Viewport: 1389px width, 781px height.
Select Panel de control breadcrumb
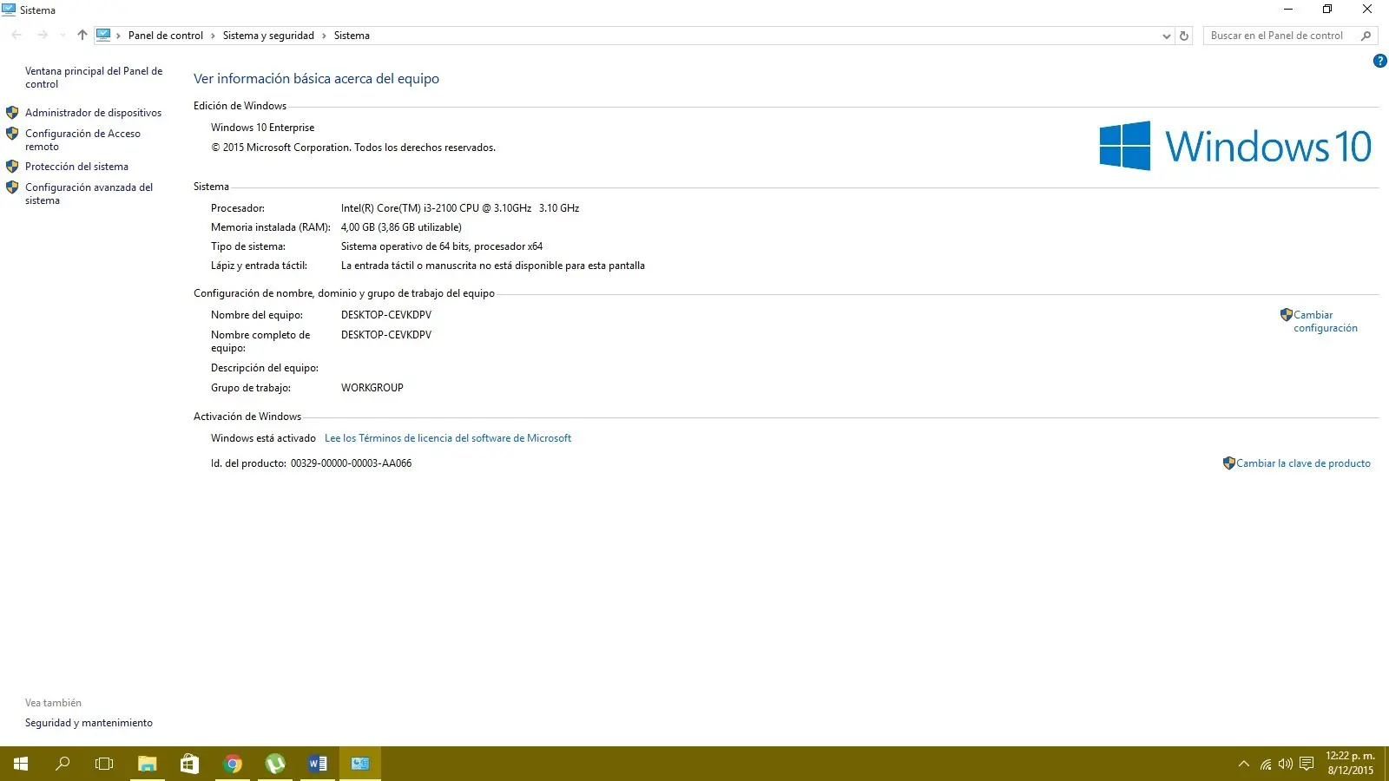(166, 36)
